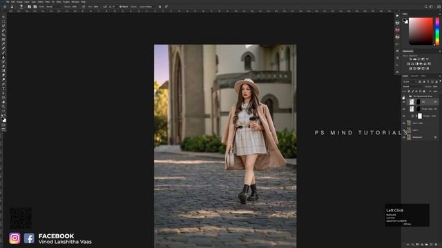Toggle visibility of Sky Replacement Group

coord(403,96)
